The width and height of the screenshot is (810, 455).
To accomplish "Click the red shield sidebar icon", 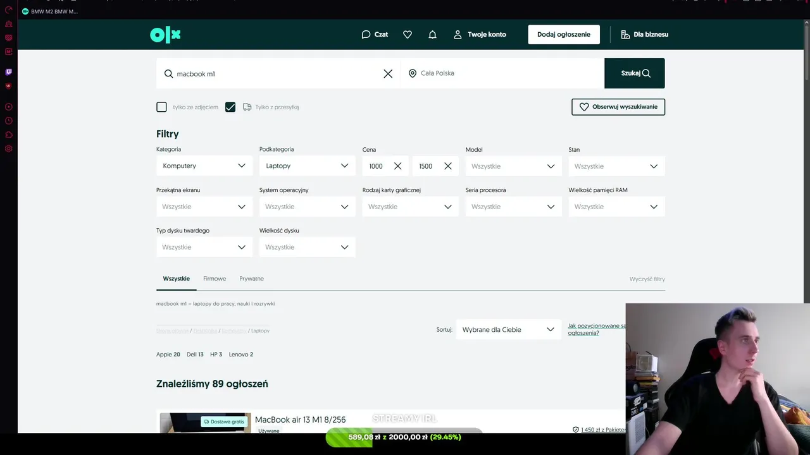I will point(9,86).
